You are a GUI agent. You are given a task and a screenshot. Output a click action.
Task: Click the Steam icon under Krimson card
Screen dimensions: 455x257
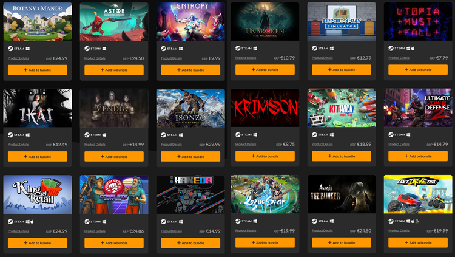point(238,135)
